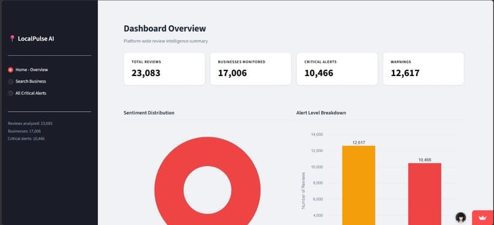Image resolution: width=494 pixels, height=225 pixels.
Task: Select the Search Business radio button
Action: (10, 82)
